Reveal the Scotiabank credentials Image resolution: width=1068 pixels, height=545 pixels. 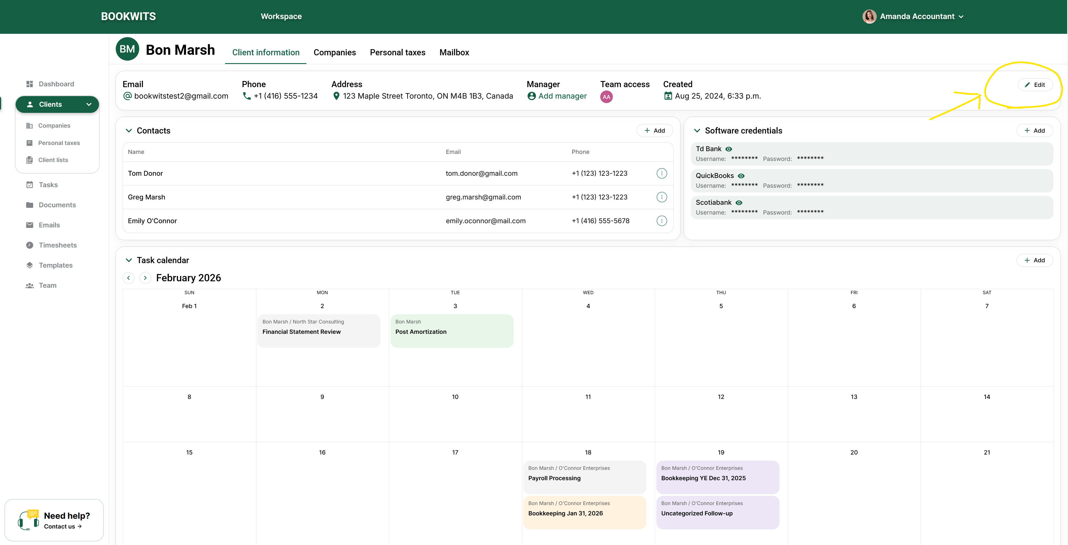pos(738,203)
